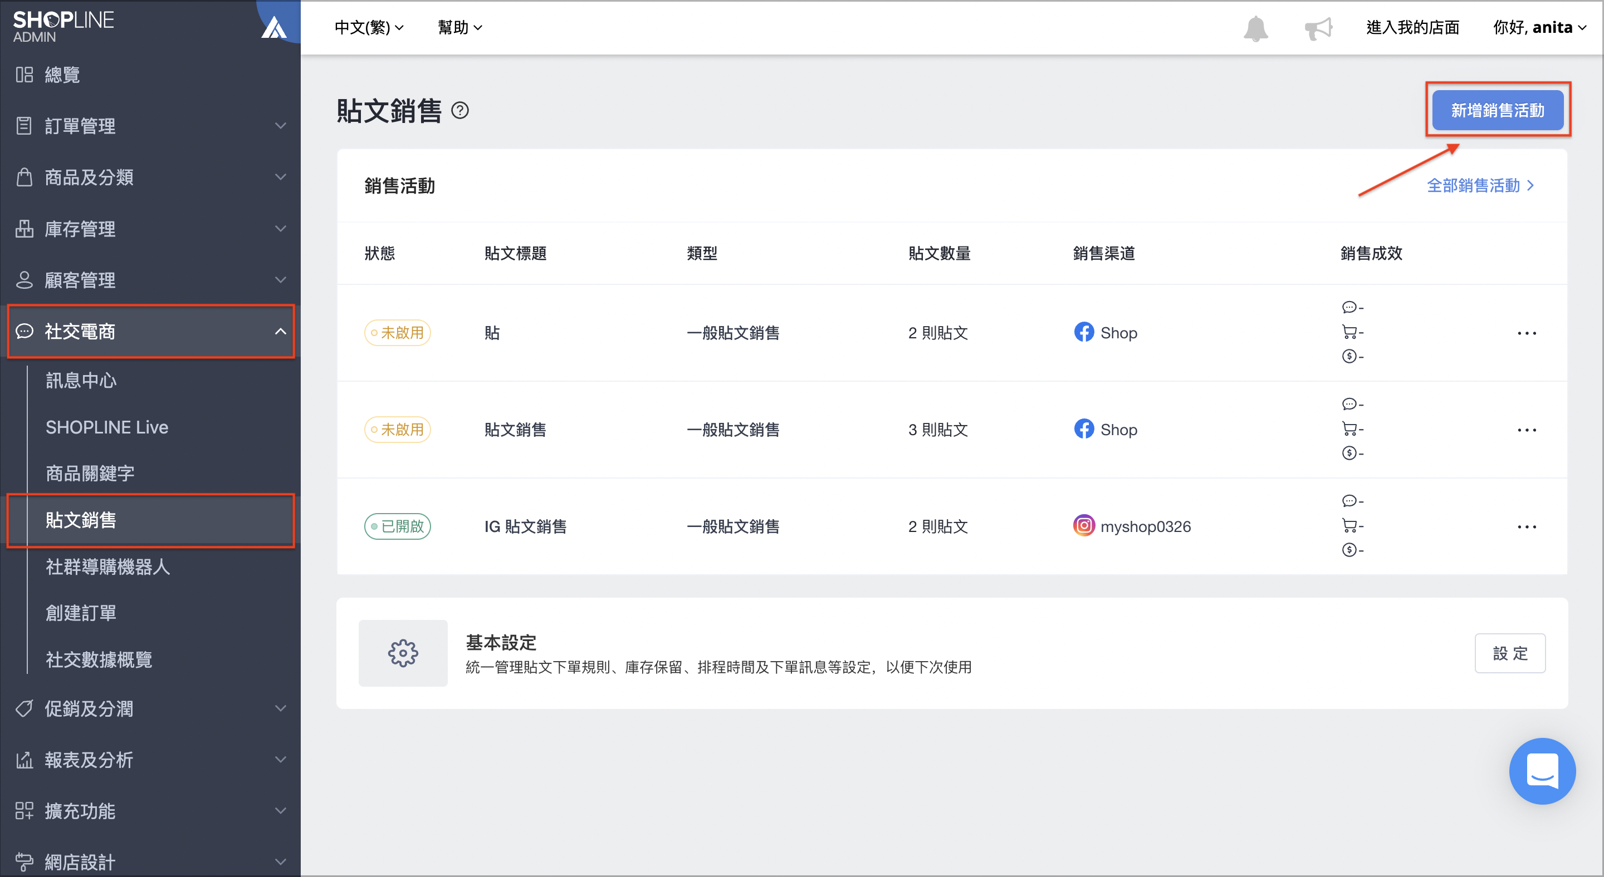
Task: Expand the 商品及分類 chevron
Action: [x=281, y=178]
